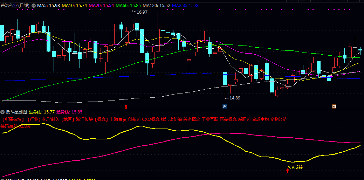Select the V反转 signal label

297,167
